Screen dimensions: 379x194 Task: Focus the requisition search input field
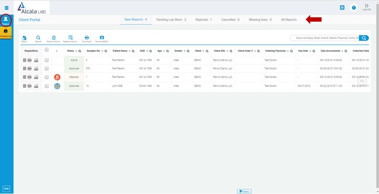[325, 38]
